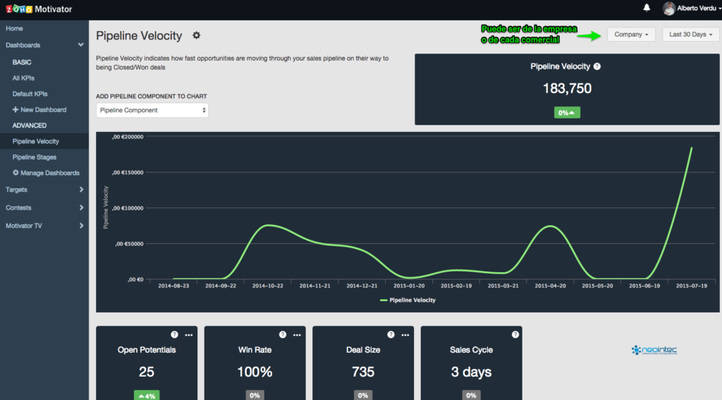Click the 2014-10-22 axis date label

(x=267, y=286)
